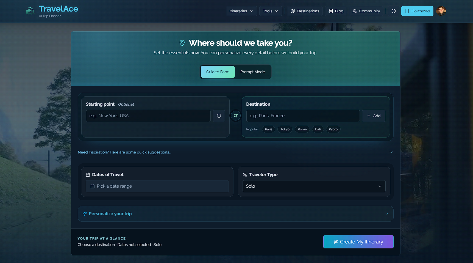
Task: Select the Bali popular chip
Action: (x=318, y=129)
